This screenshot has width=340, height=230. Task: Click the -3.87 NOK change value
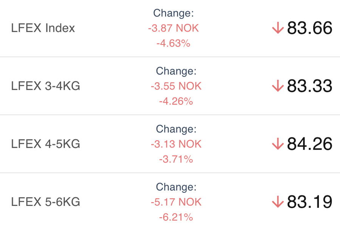(173, 28)
